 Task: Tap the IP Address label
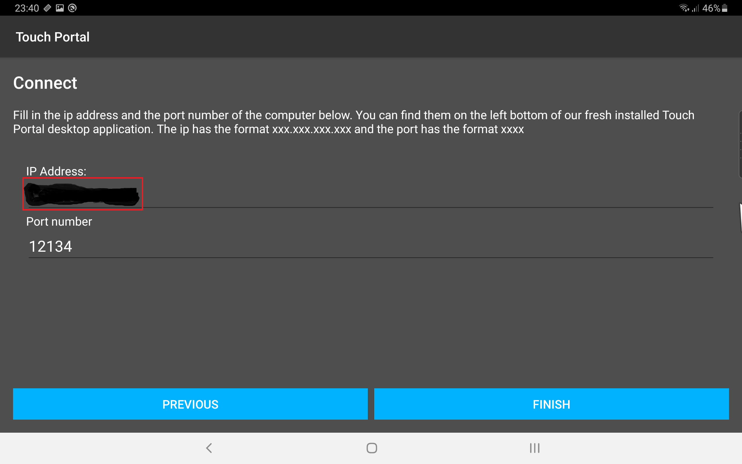(56, 171)
